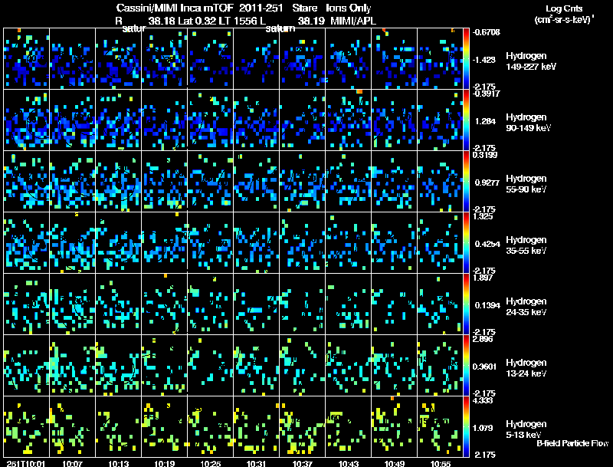
Task: Select the 13-24 keV image panel at 10:13
Action: tap(119, 365)
